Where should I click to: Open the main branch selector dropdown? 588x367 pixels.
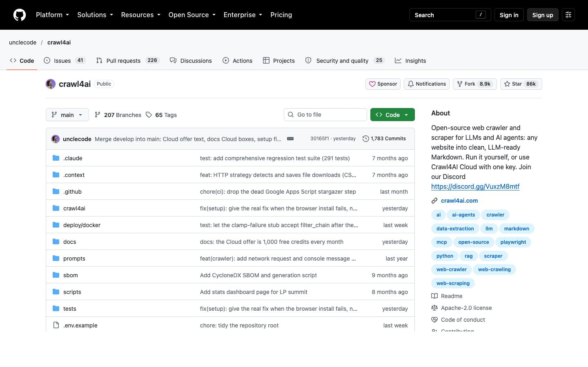tap(67, 115)
